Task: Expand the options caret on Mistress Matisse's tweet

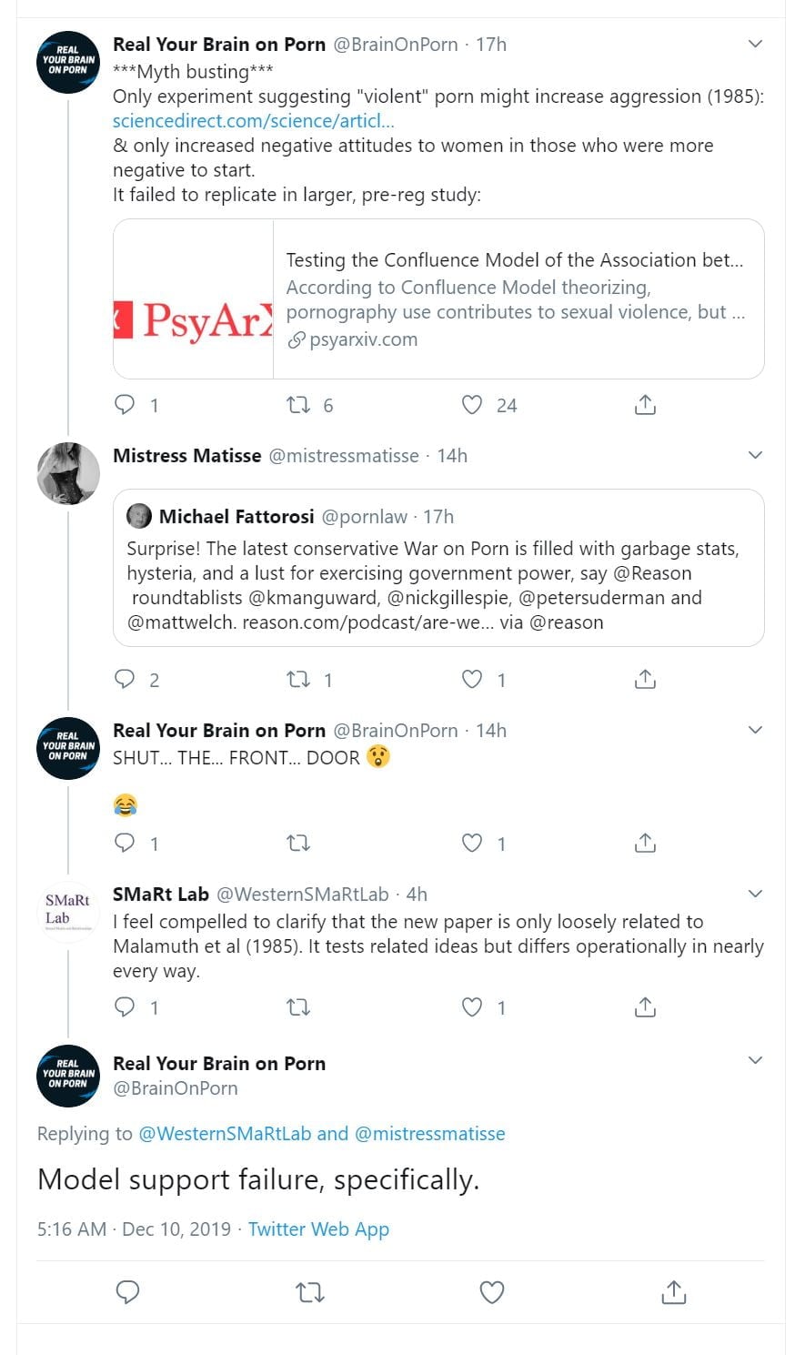Action: pos(755,455)
